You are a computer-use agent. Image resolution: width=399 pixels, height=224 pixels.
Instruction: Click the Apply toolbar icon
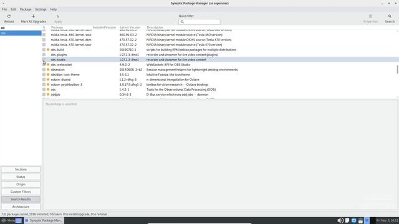tap(58, 16)
